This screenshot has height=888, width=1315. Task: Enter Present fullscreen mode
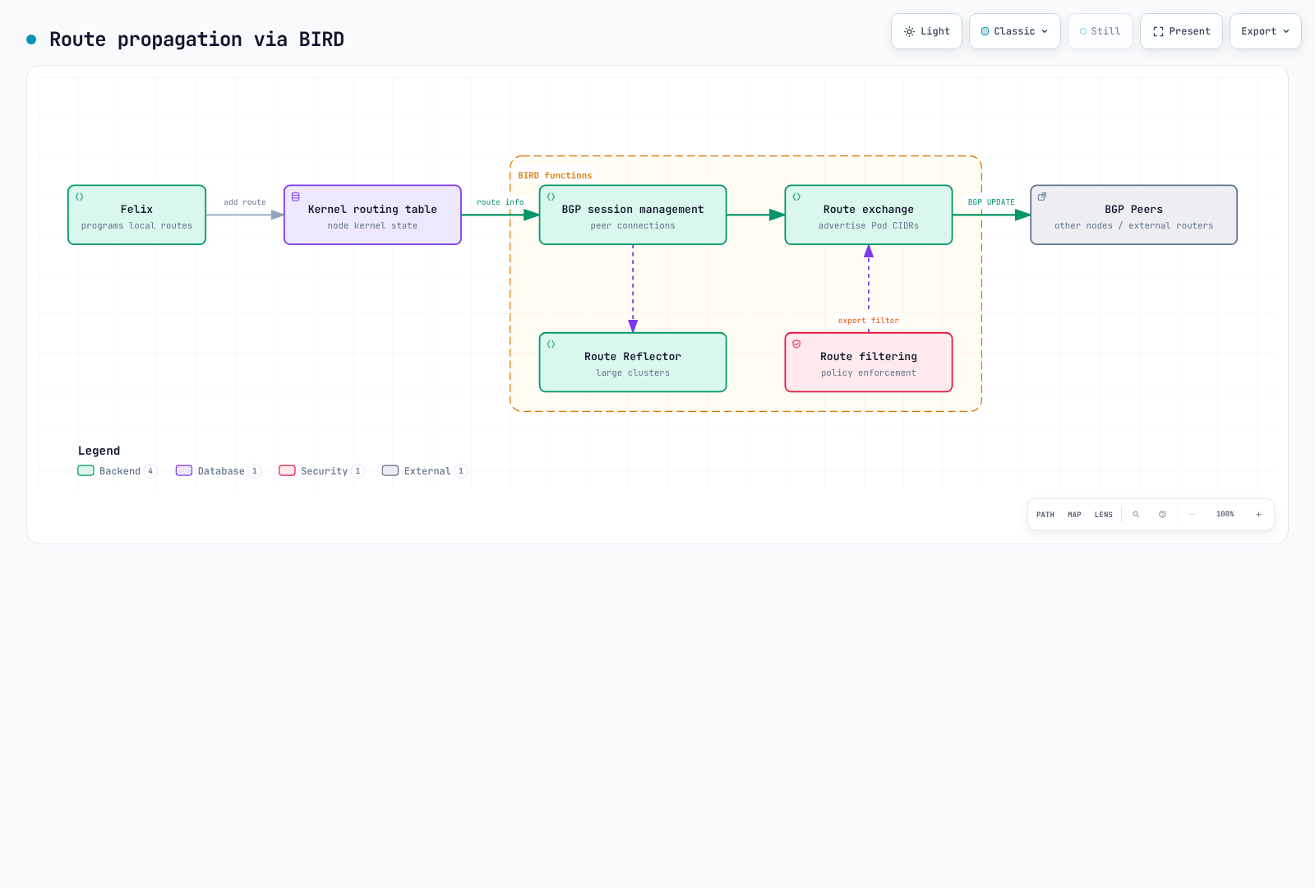click(x=1181, y=31)
